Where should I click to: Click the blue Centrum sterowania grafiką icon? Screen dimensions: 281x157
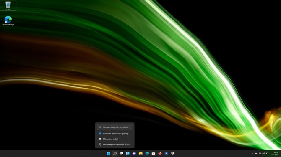[100, 134]
